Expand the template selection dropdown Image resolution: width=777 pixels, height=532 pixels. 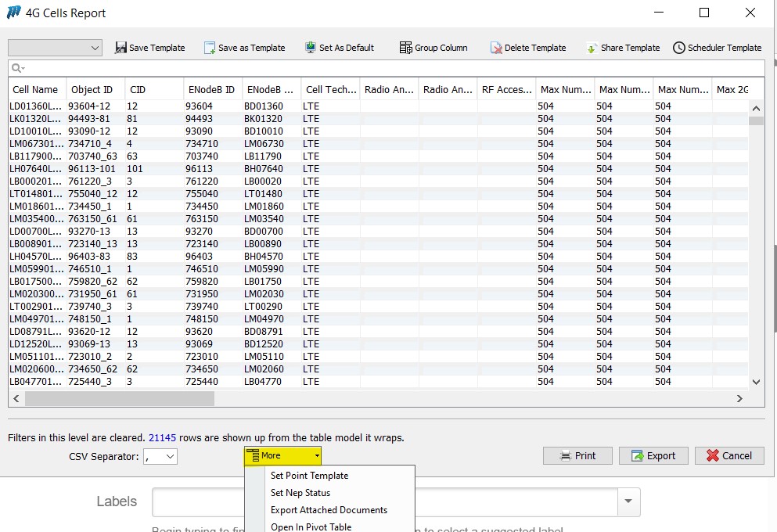(95, 48)
